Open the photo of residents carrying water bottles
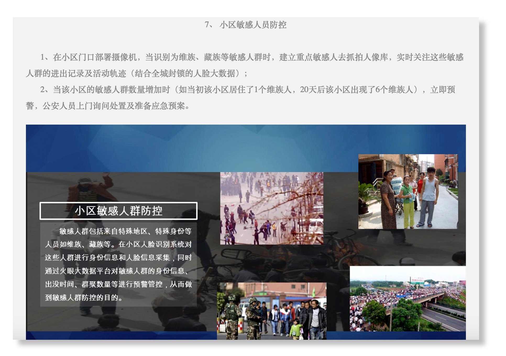 tap(408, 191)
